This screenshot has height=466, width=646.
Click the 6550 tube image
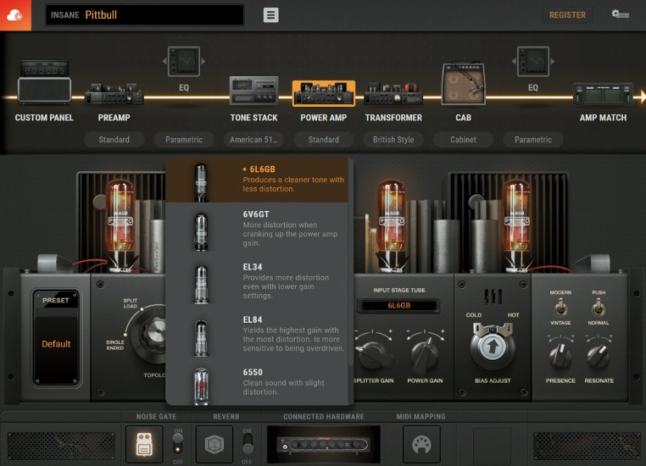[x=201, y=386]
